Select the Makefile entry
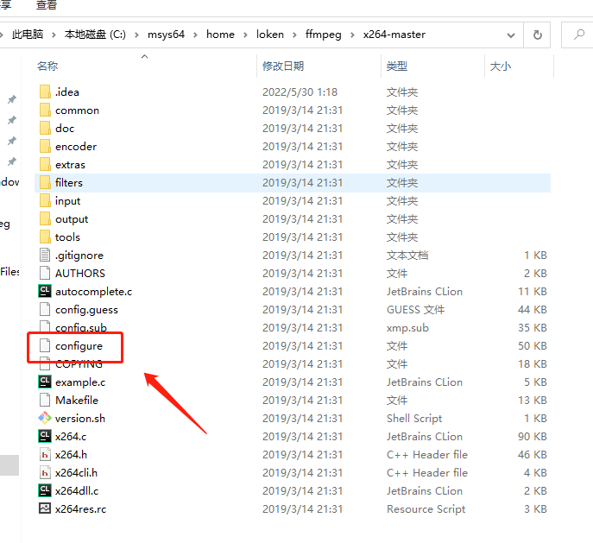The width and height of the screenshot is (593, 543). point(76,401)
